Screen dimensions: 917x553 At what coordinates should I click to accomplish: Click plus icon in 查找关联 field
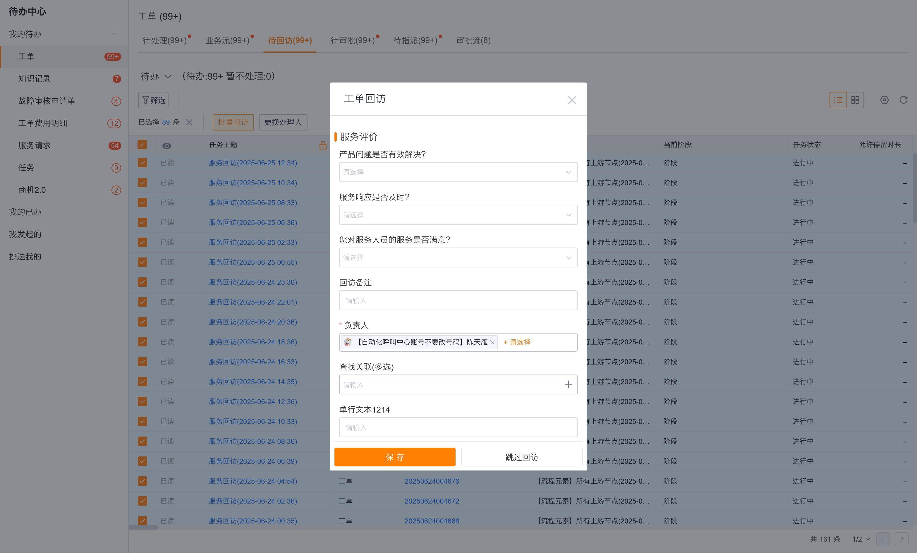point(568,384)
